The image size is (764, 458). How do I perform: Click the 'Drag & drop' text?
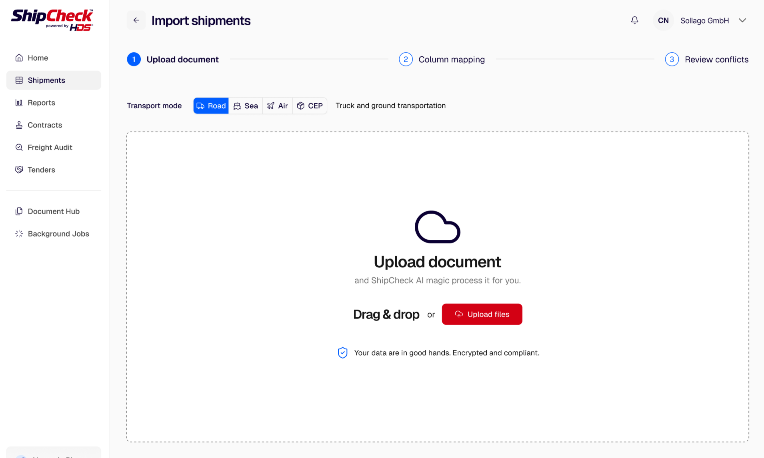click(386, 314)
